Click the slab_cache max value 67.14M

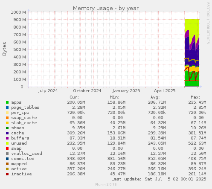click(x=198, y=123)
